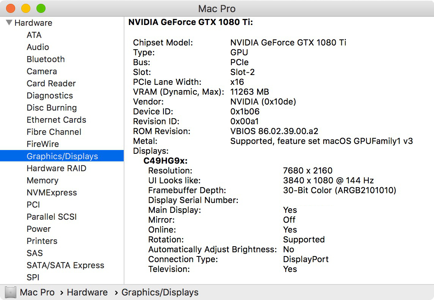434x300 pixels.
Task: Click the Device ID value 0x1b06
Action: pos(245,112)
